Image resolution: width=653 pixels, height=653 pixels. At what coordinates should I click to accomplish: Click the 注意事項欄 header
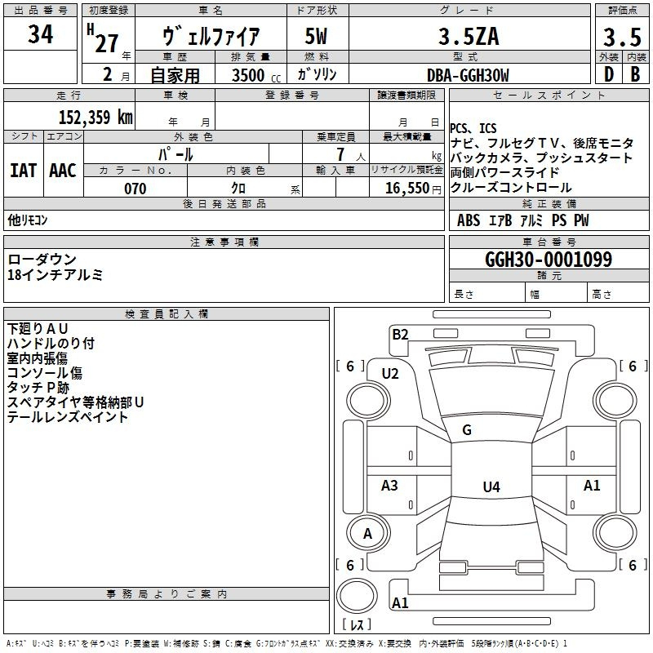coord(224,242)
